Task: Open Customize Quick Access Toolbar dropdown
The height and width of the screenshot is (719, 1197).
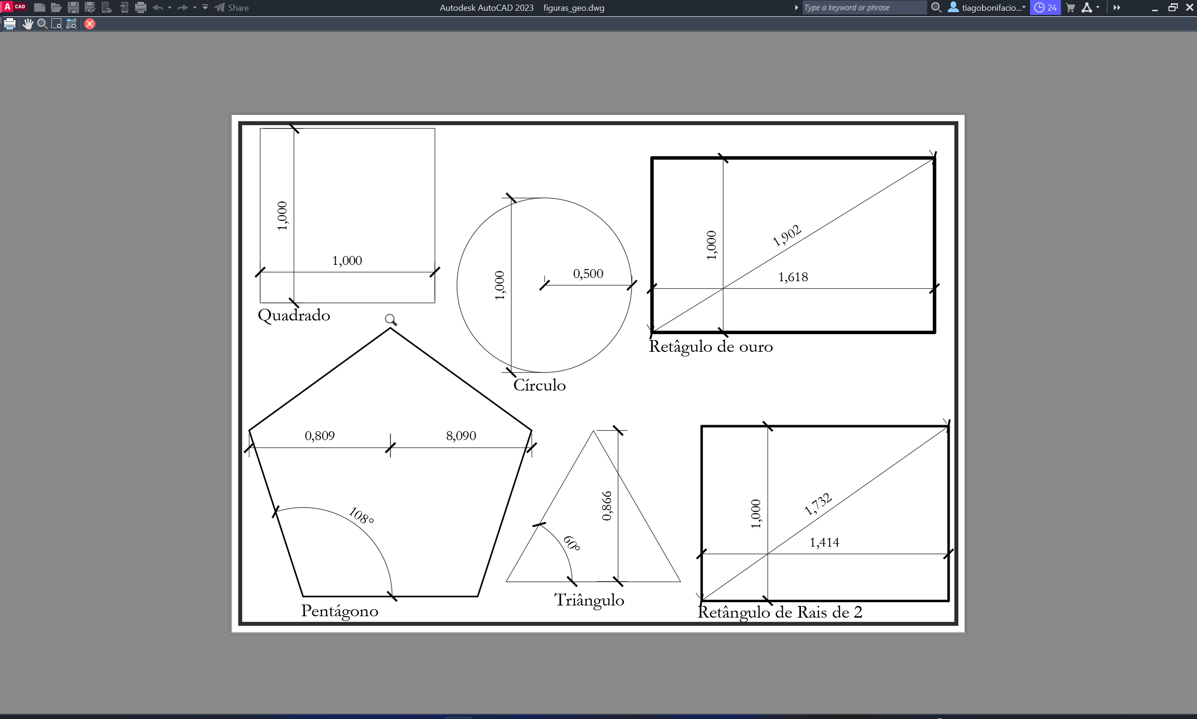Action: click(x=205, y=7)
